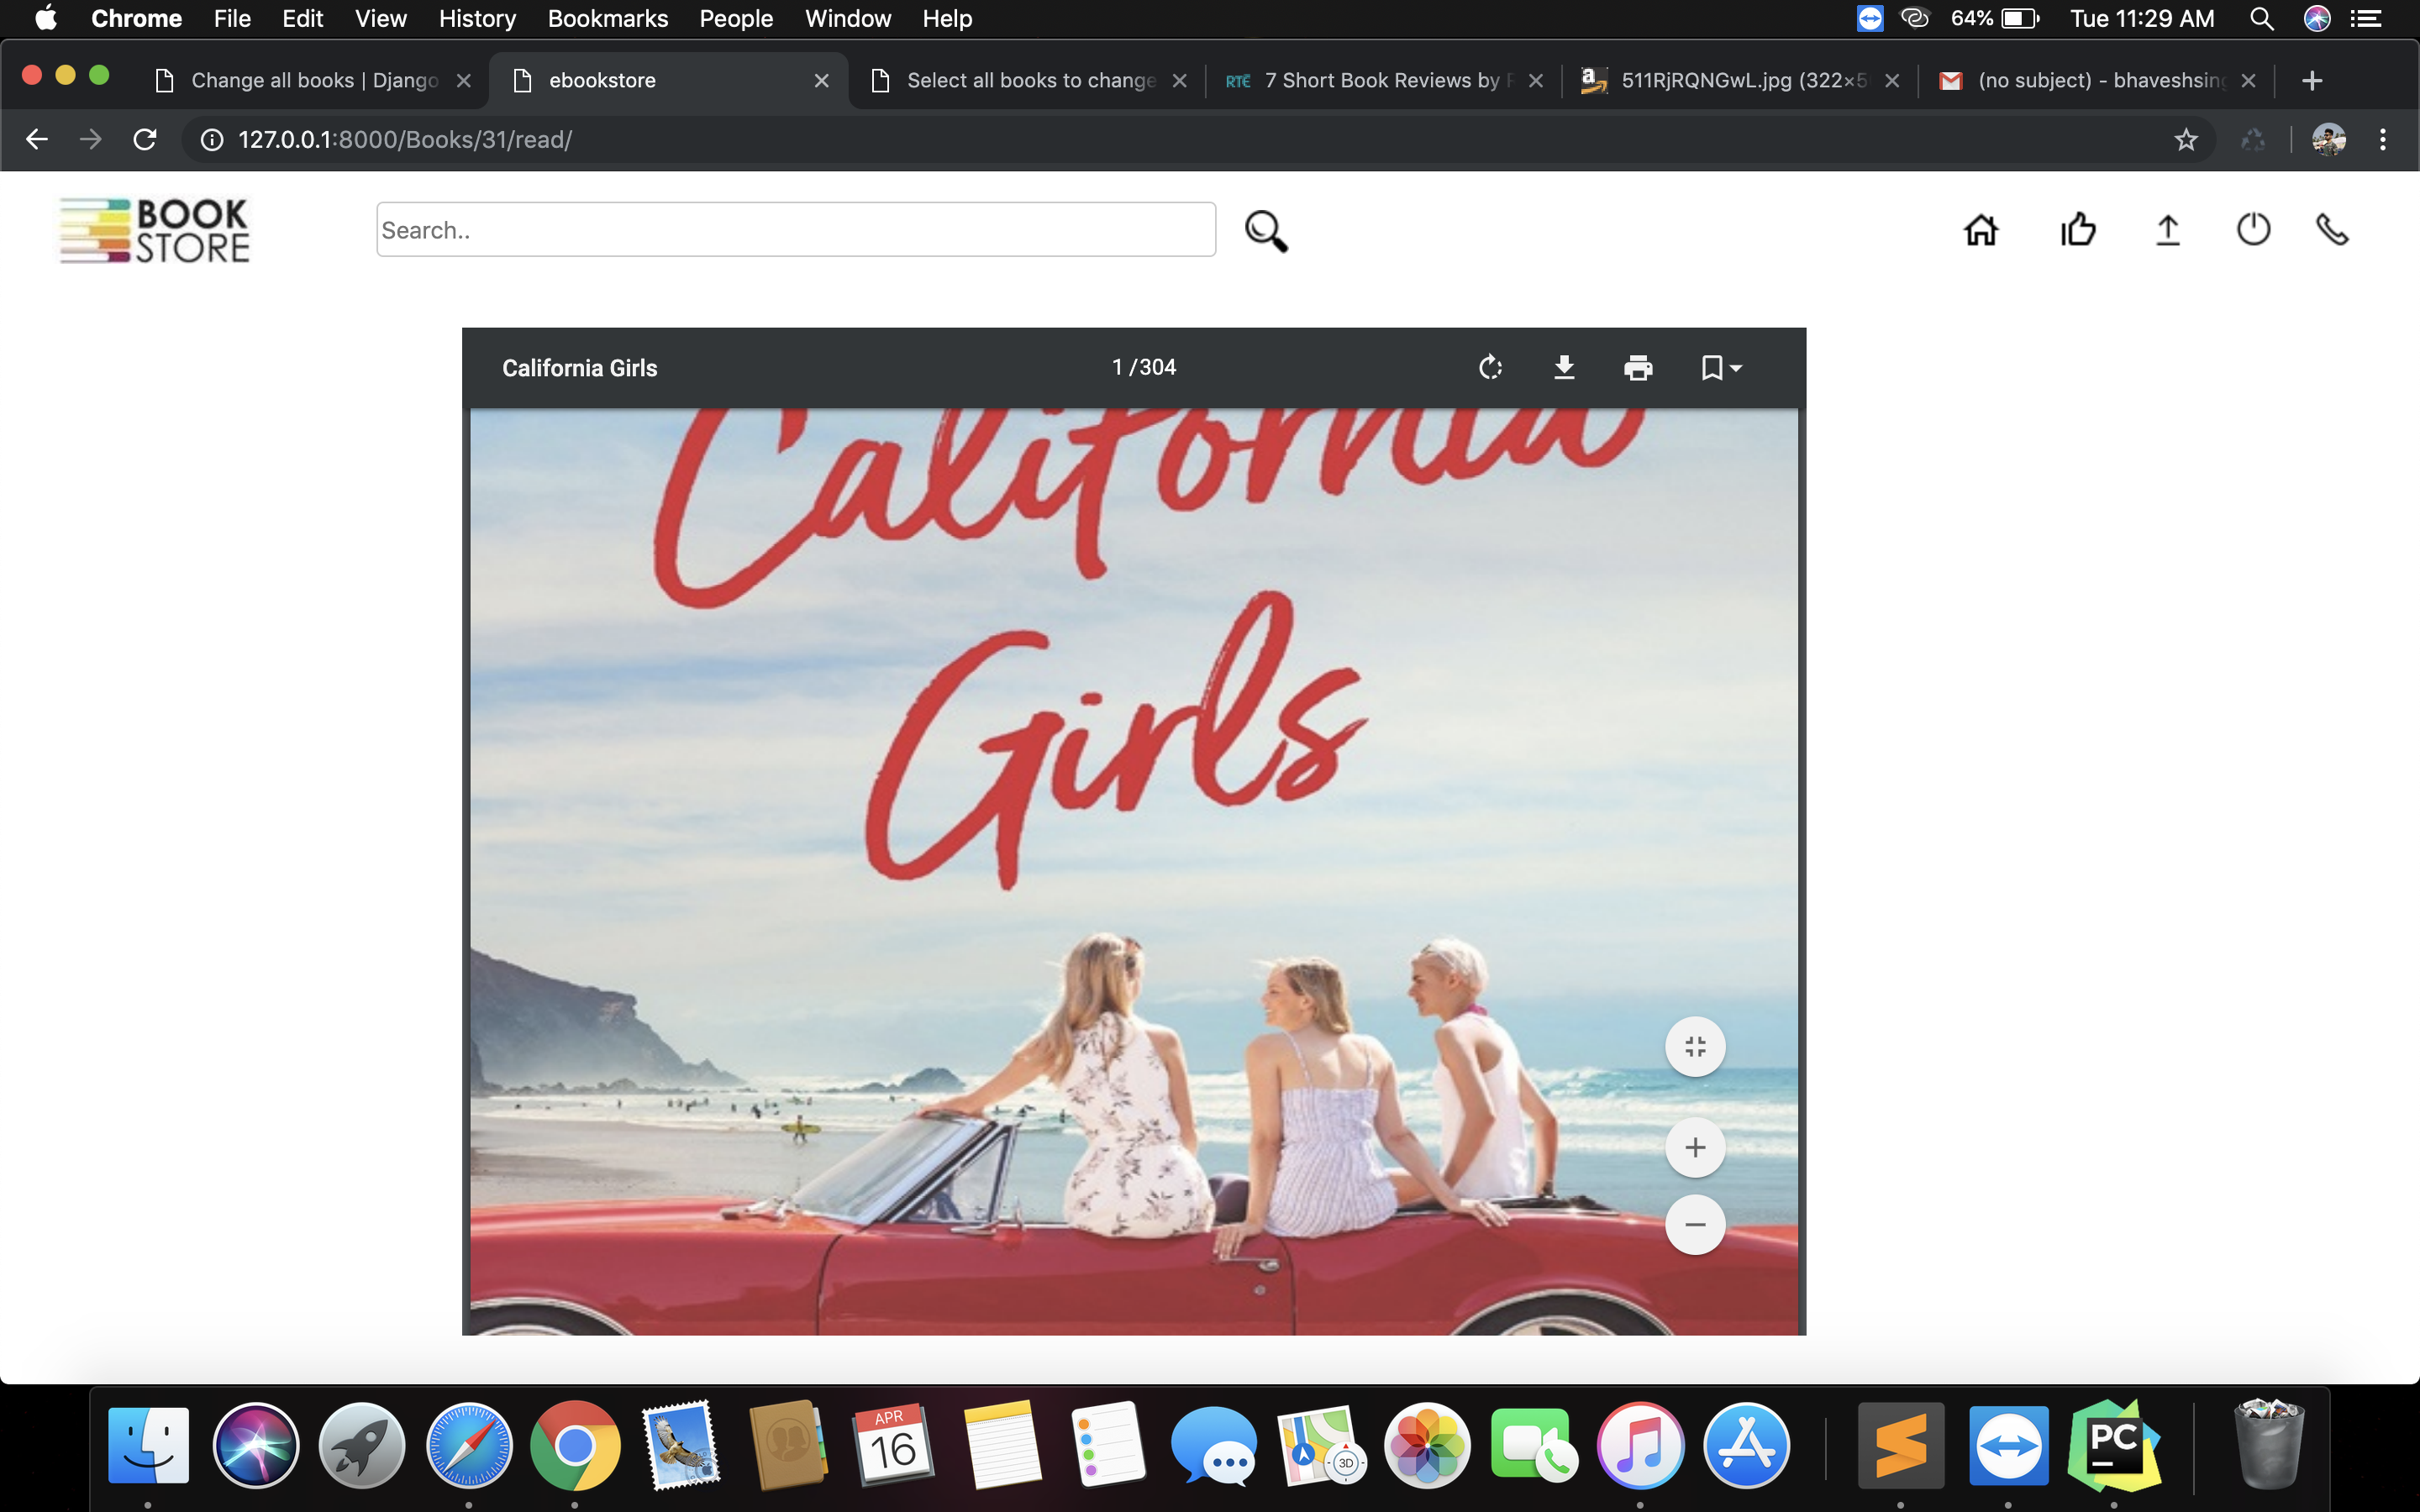This screenshot has width=2420, height=1512.
Task: Click the magnifier search icon beside search box
Action: (x=1266, y=231)
